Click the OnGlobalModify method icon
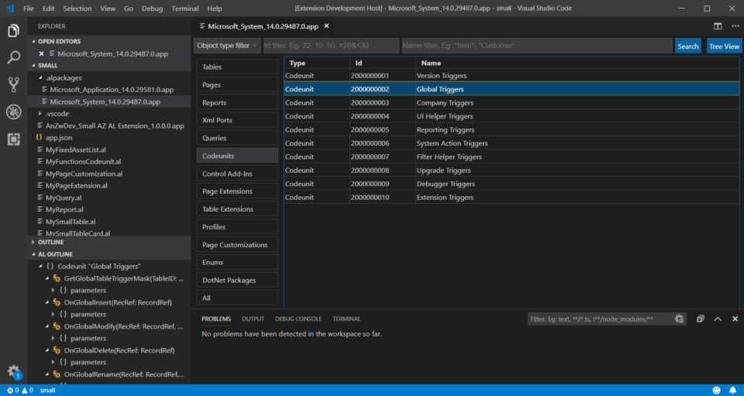Image resolution: width=744 pixels, height=396 pixels. pos(57,326)
